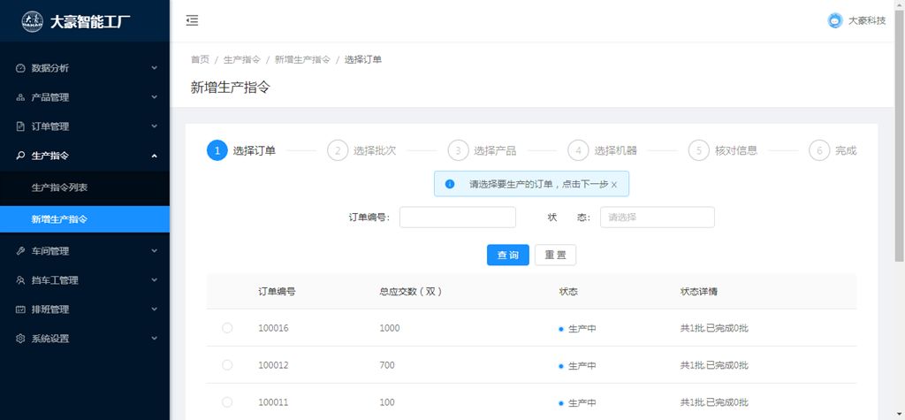Open the 状态 dropdown with 请选择 placeholder

657,218
